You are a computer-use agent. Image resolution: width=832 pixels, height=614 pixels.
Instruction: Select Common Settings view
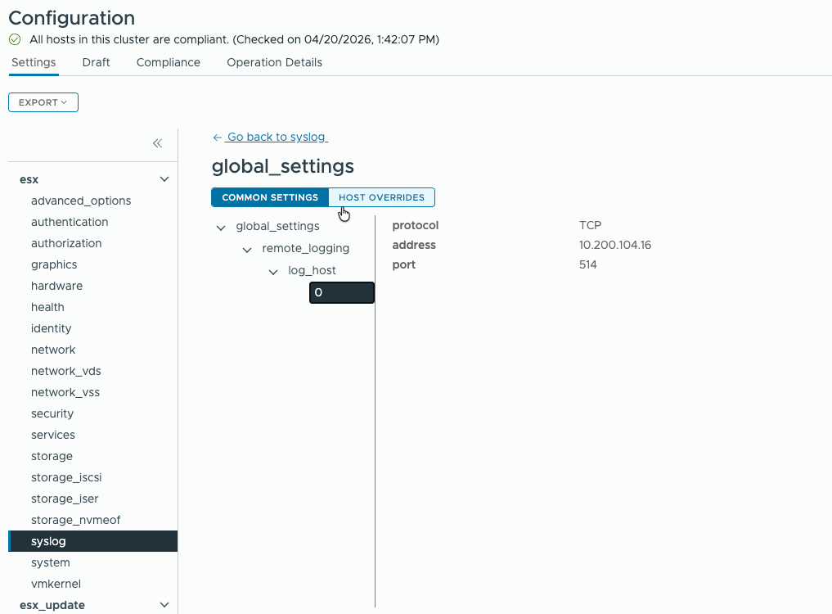270,197
